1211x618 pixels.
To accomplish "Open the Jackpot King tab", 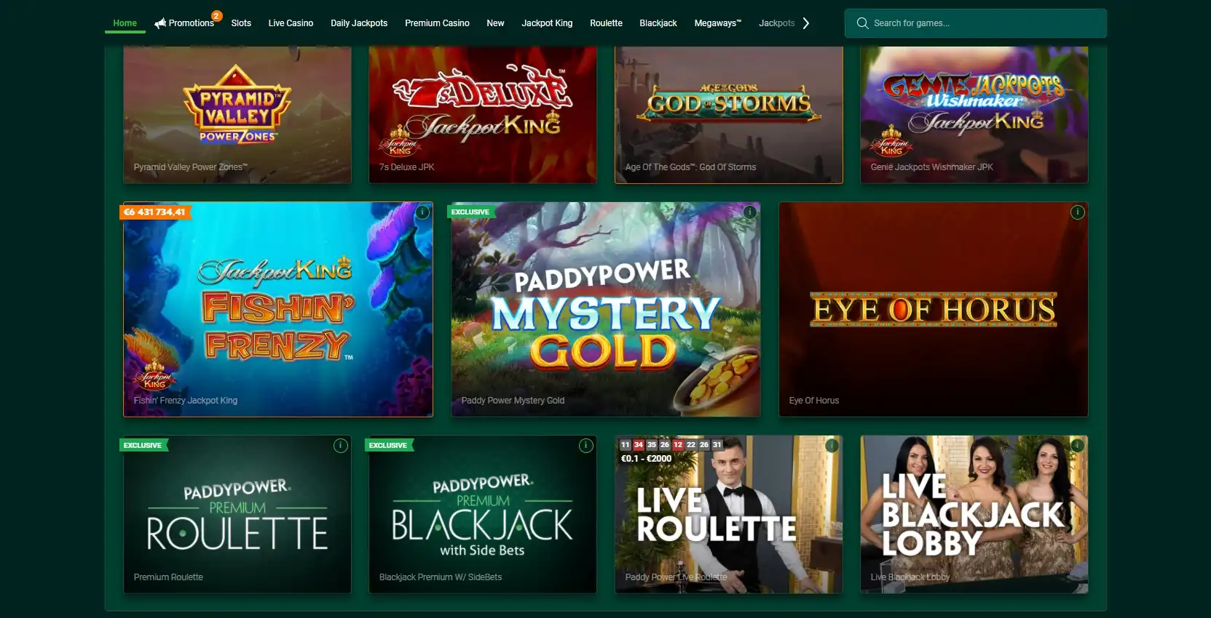I will pyautogui.click(x=547, y=23).
